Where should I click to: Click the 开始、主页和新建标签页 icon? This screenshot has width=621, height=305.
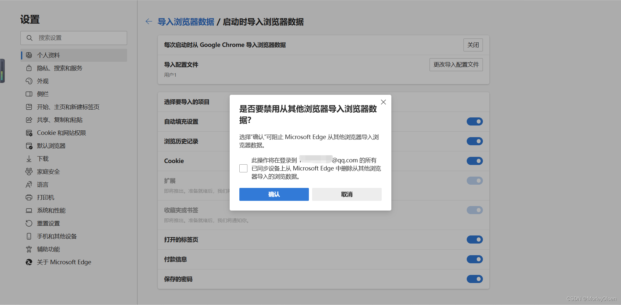click(29, 107)
